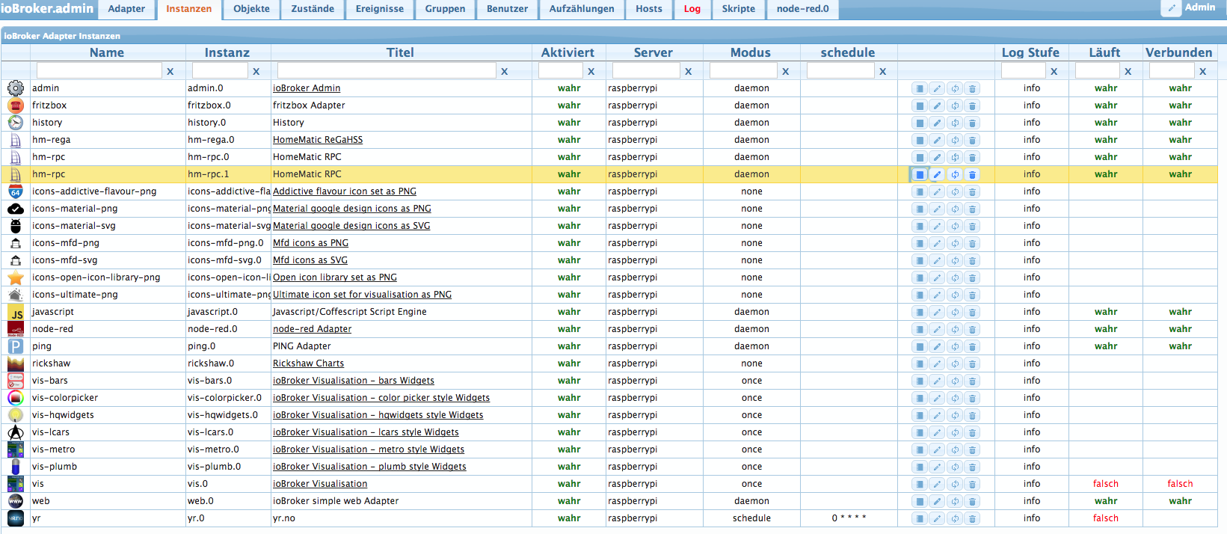Delete the highlighted hm-rpc.1 instance
The image size is (1227, 534).
(x=972, y=174)
